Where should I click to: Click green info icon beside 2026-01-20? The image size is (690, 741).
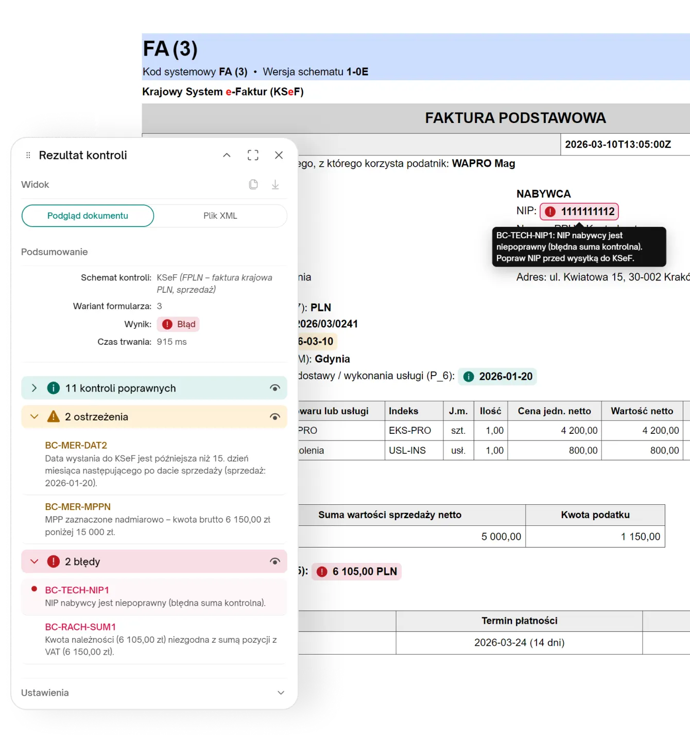coord(469,377)
